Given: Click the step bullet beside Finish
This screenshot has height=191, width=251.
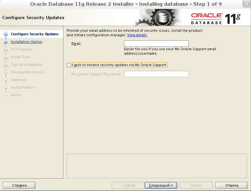Looking at the screenshot, I should coord(6,95).
